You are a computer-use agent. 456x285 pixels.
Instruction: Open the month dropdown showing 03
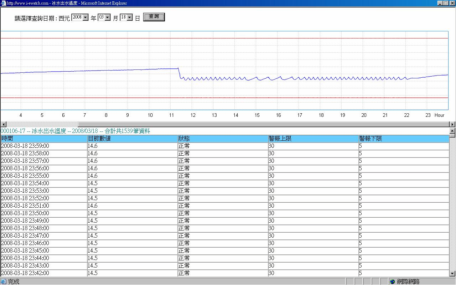pyautogui.click(x=108, y=17)
